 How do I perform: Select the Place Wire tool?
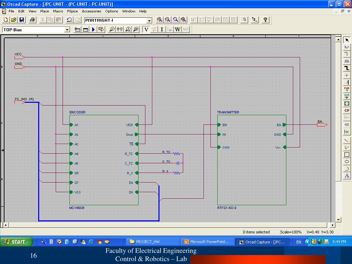pos(347,54)
